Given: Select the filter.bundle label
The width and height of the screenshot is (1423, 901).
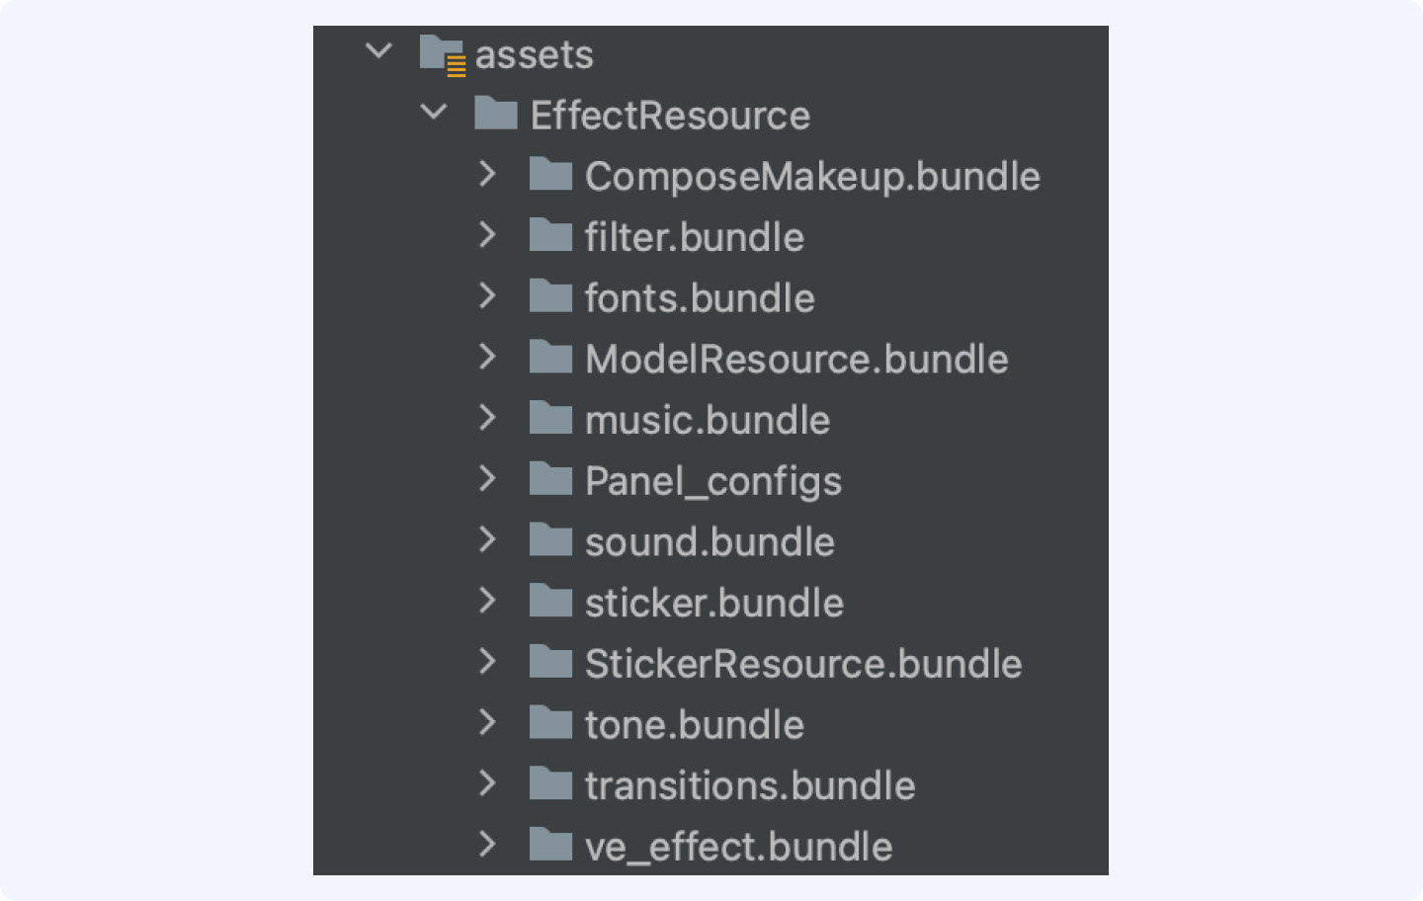Looking at the screenshot, I should pos(695,237).
